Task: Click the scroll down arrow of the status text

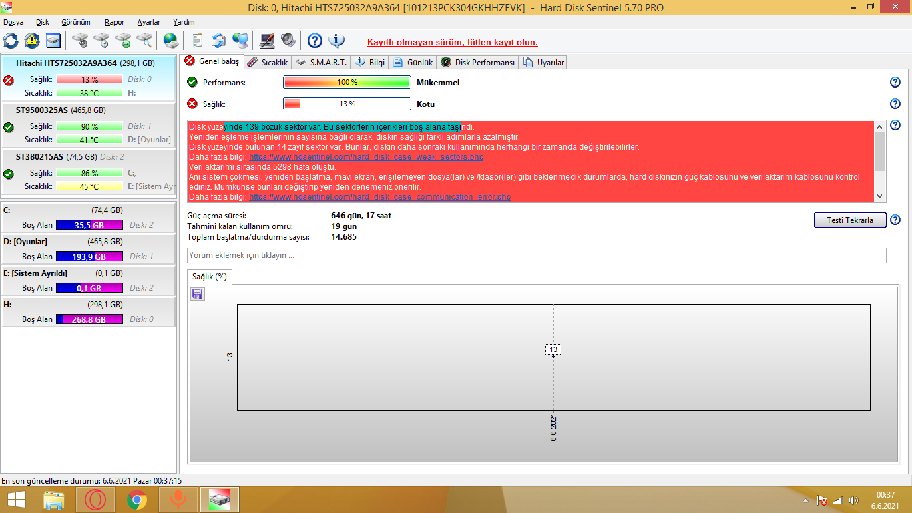Action: 879,196
